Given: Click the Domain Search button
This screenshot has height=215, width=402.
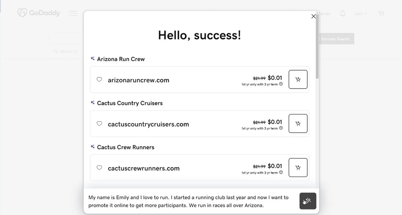Looking at the screenshot, I should [335, 39].
